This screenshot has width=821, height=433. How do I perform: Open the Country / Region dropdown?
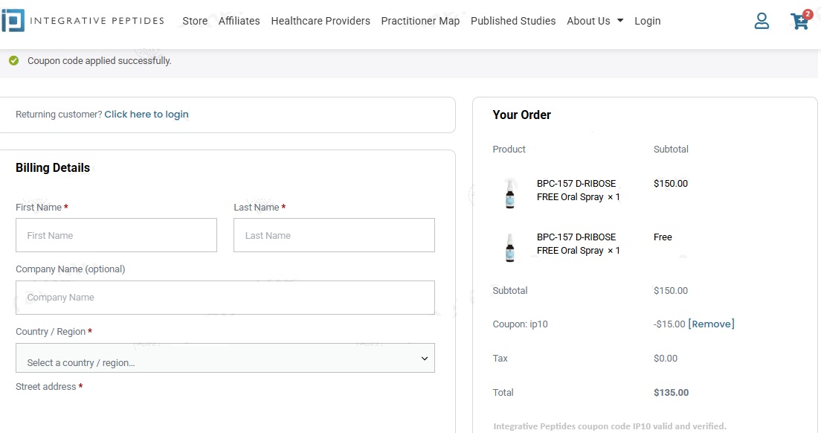click(225, 358)
